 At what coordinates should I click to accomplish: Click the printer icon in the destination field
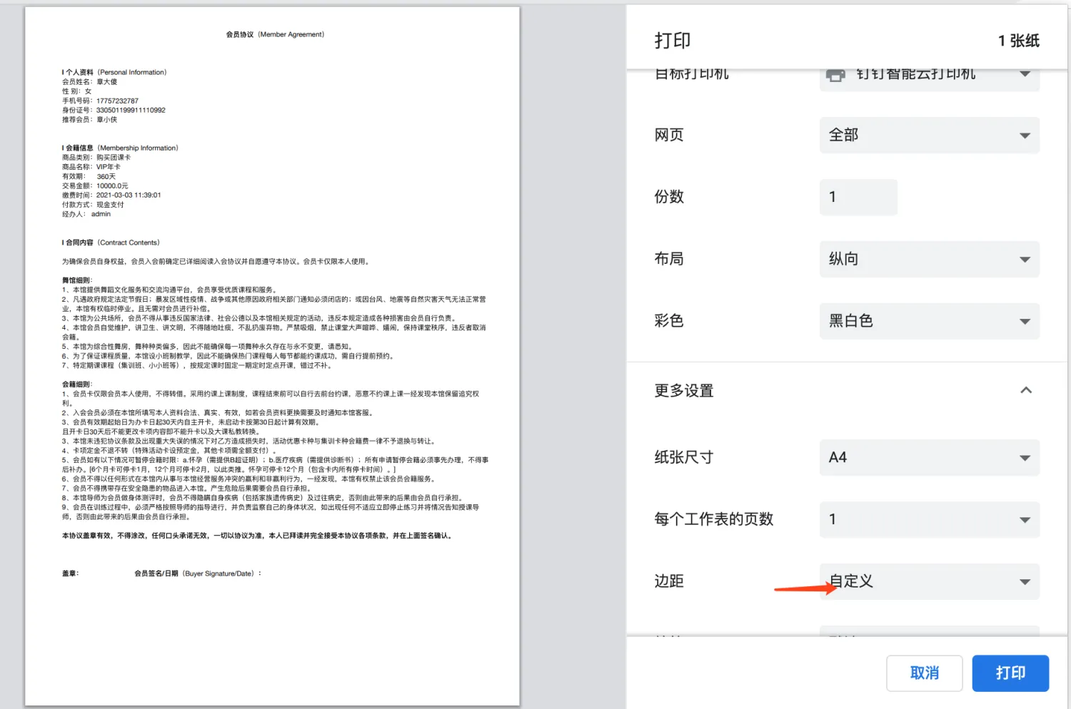pyautogui.click(x=835, y=76)
